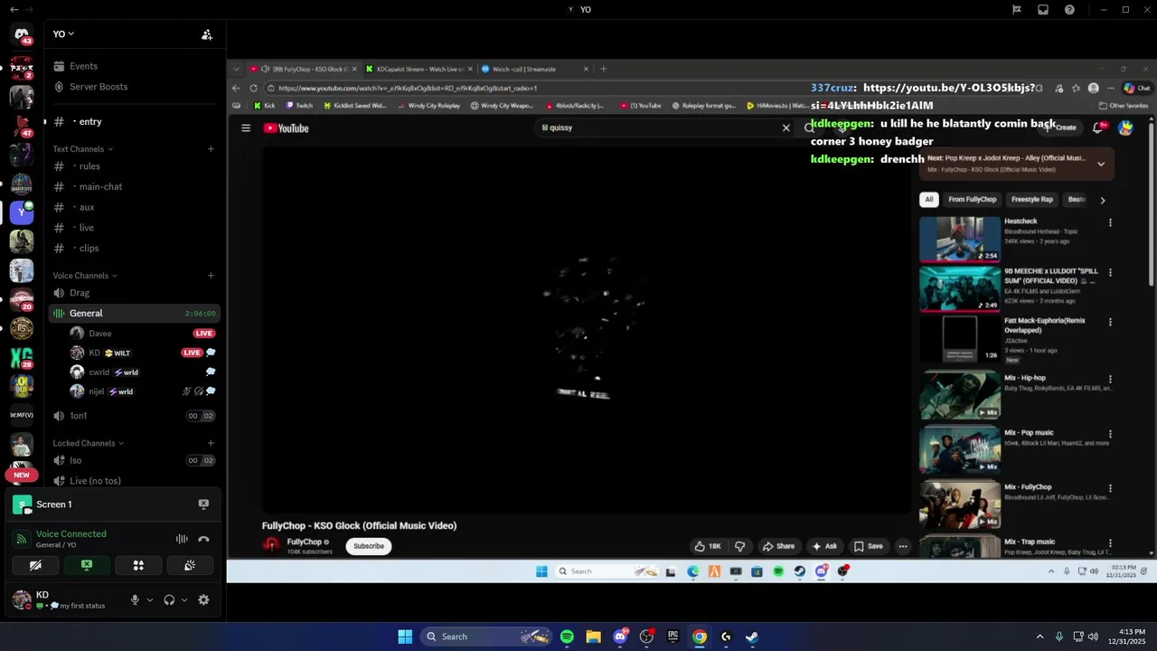This screenshot has height=651, width=1157.
Task: Open microphone input options dropdown arrow
Action: 150,599
